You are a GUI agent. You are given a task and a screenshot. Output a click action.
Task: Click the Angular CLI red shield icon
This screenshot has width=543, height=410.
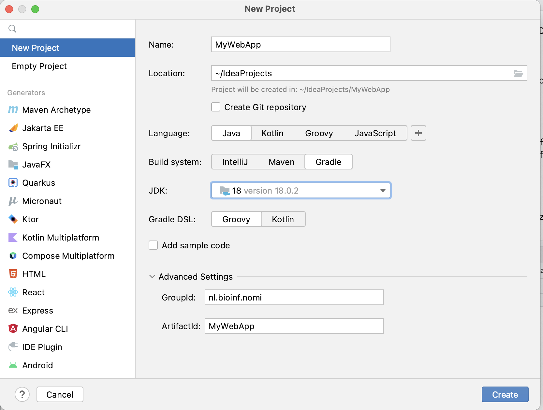[13, 329]
